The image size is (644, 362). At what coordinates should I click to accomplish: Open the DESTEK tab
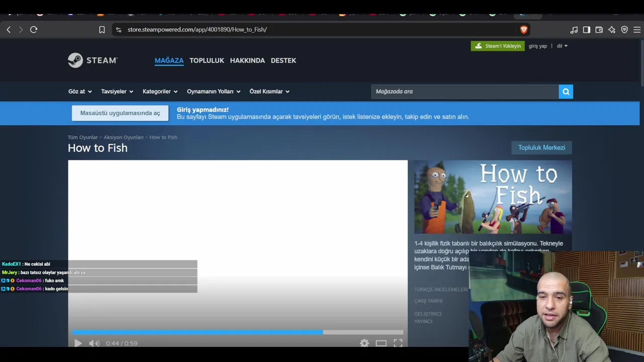(x=283, y=60)
